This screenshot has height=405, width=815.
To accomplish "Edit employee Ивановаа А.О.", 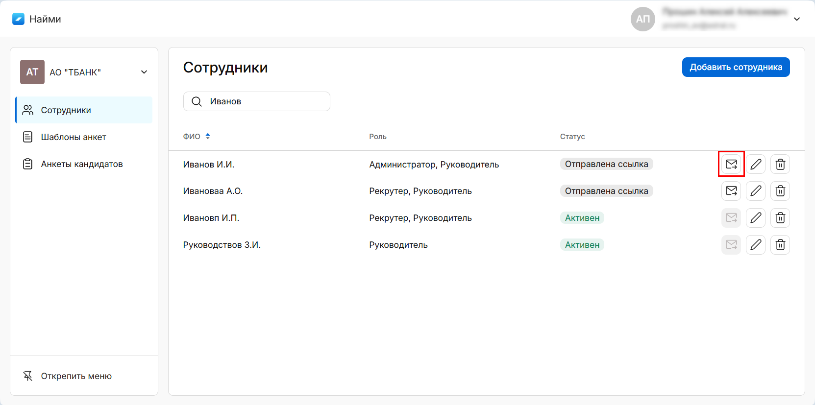I will (756, 191).
